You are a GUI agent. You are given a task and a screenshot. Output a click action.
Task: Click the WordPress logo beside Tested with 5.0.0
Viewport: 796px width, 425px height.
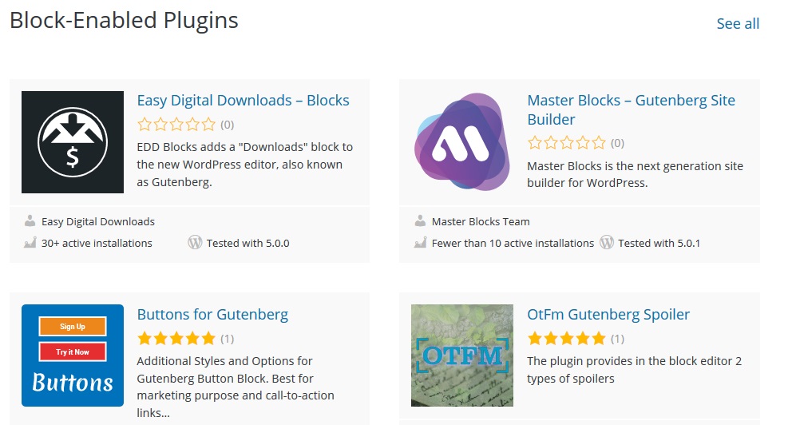[195, 242]
